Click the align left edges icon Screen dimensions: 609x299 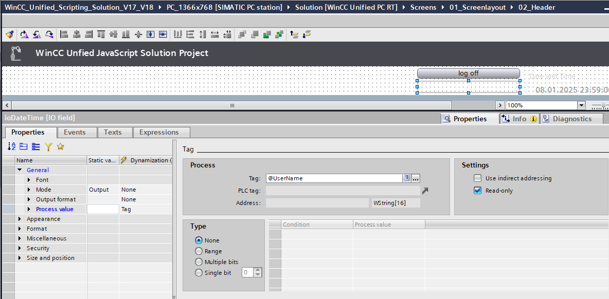(64, 34)
